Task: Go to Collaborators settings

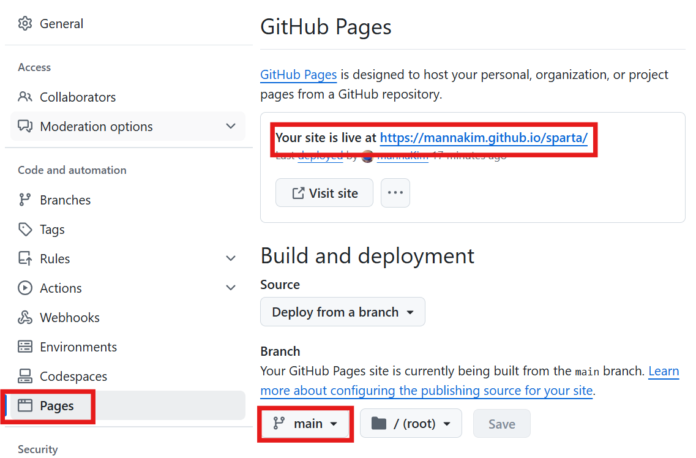Action: click(x=128, y=97)
